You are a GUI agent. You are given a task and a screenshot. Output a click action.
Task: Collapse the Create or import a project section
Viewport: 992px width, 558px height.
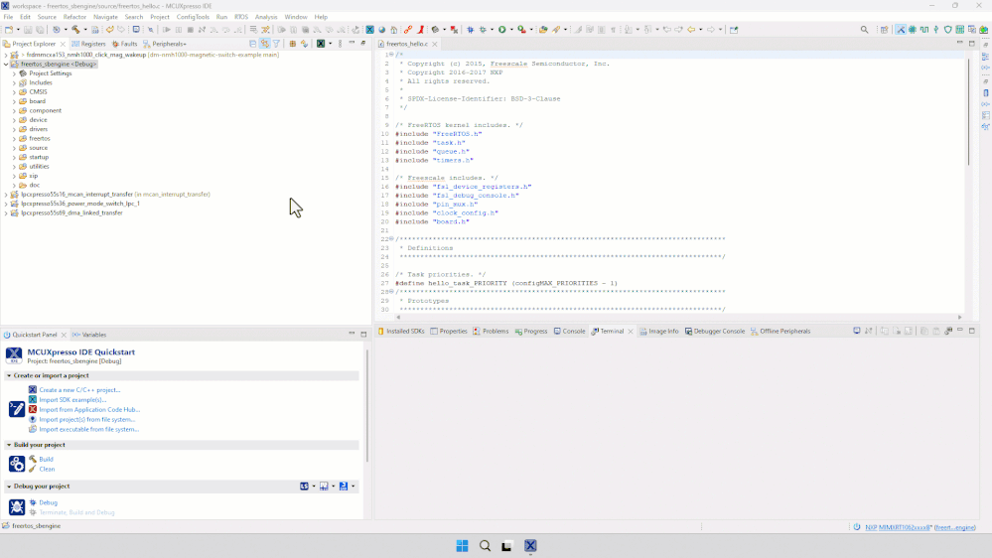(x=9, y=375)
